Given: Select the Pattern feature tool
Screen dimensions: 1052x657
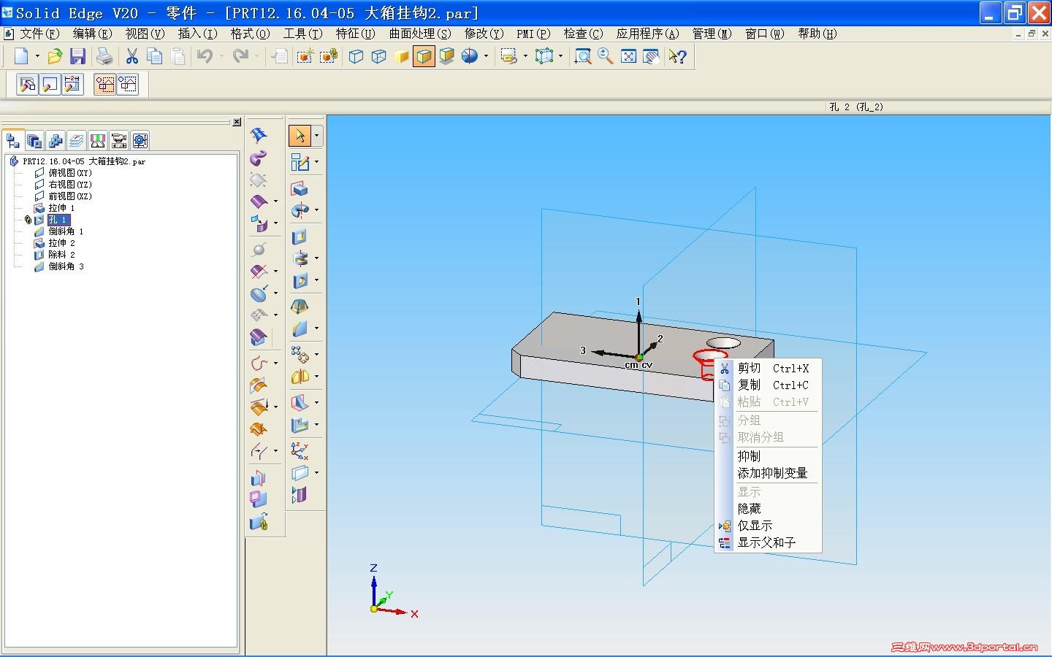Looking at the screenshot, I should (300, 354).
